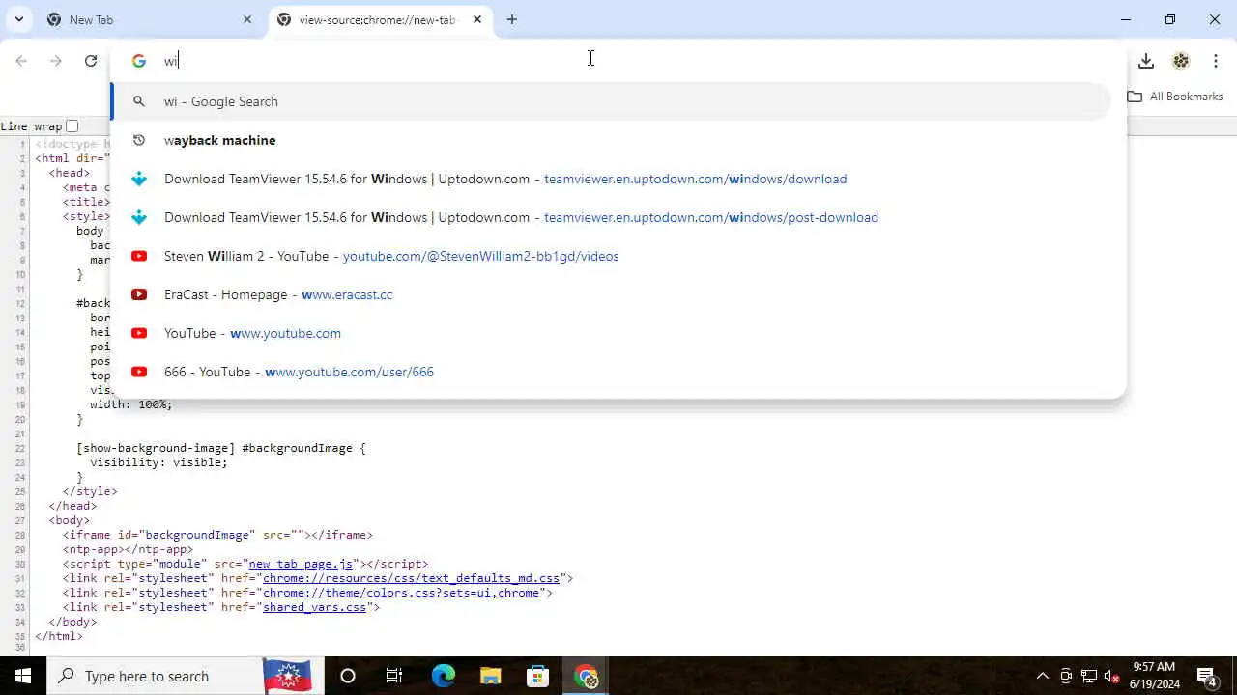This screenshot has height=695, width=1237.
Task: Close the New Tab tab
Action: [x=247, y=19]
